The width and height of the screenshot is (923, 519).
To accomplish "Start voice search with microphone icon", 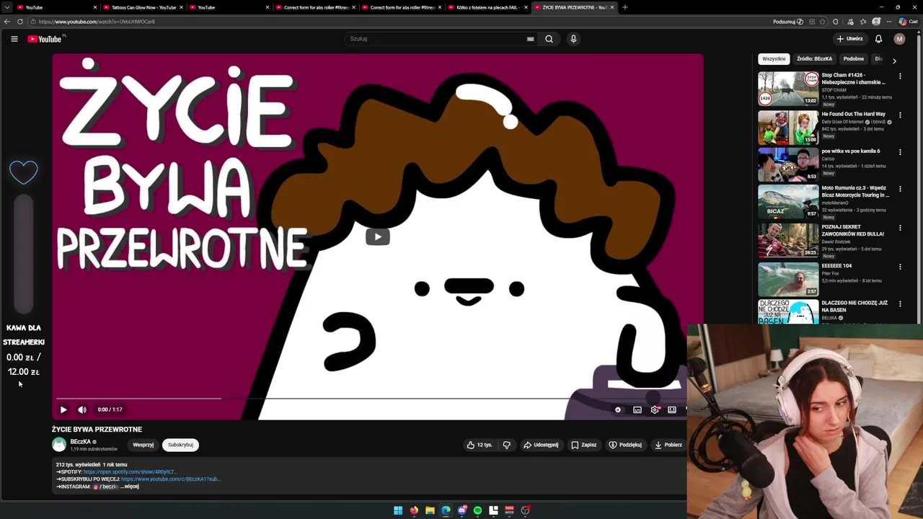I will click(573, 39).
